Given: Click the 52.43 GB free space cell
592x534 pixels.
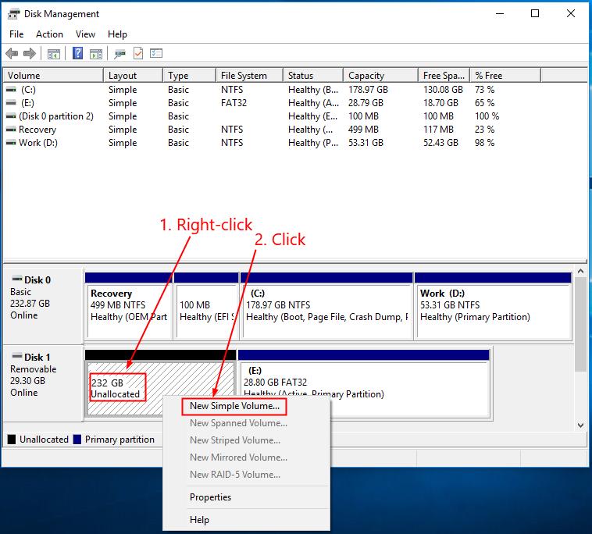Looking at the screenshot, I should 440,143.
